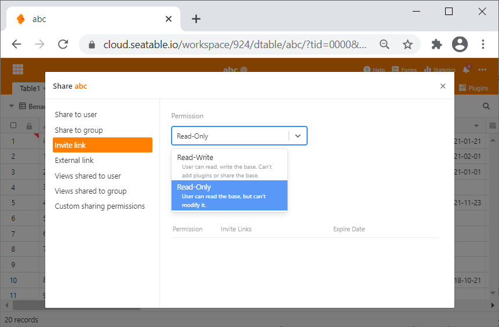Open the Share to user section
Viewport: 499px width, 327px height.
click(76, 115)
